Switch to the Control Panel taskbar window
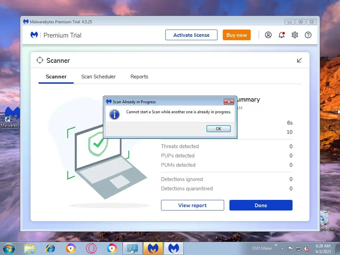Image resolution: width=340 pixels, height=255 pixels. [x=132, y=248]
